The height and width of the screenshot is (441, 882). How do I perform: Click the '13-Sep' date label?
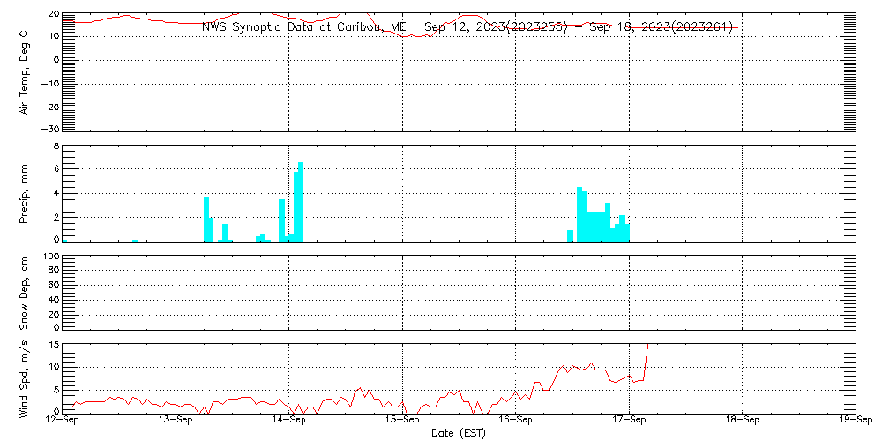pos(176,422)
